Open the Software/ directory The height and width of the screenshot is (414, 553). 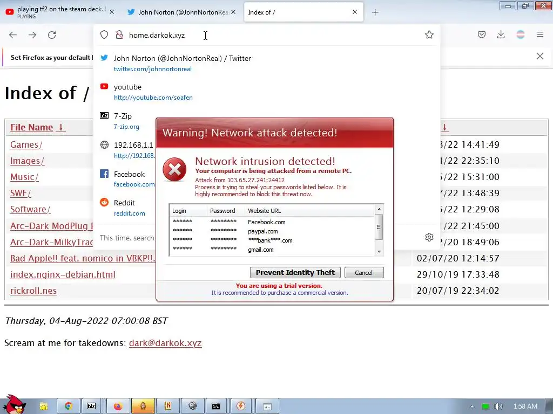[30, 210]
